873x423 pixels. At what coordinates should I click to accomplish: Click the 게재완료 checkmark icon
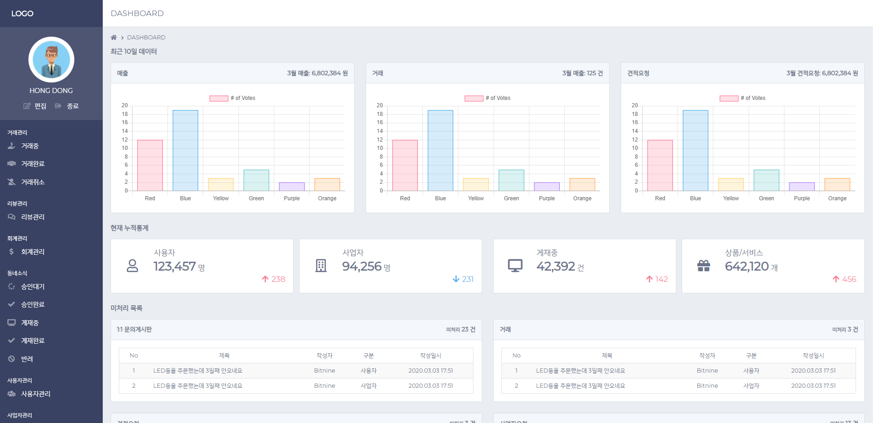point(11,341)
